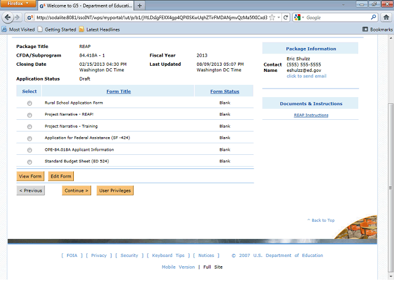Jump via Back to Top link
This screenshot has height=295, width=394.
coord(321,220)
